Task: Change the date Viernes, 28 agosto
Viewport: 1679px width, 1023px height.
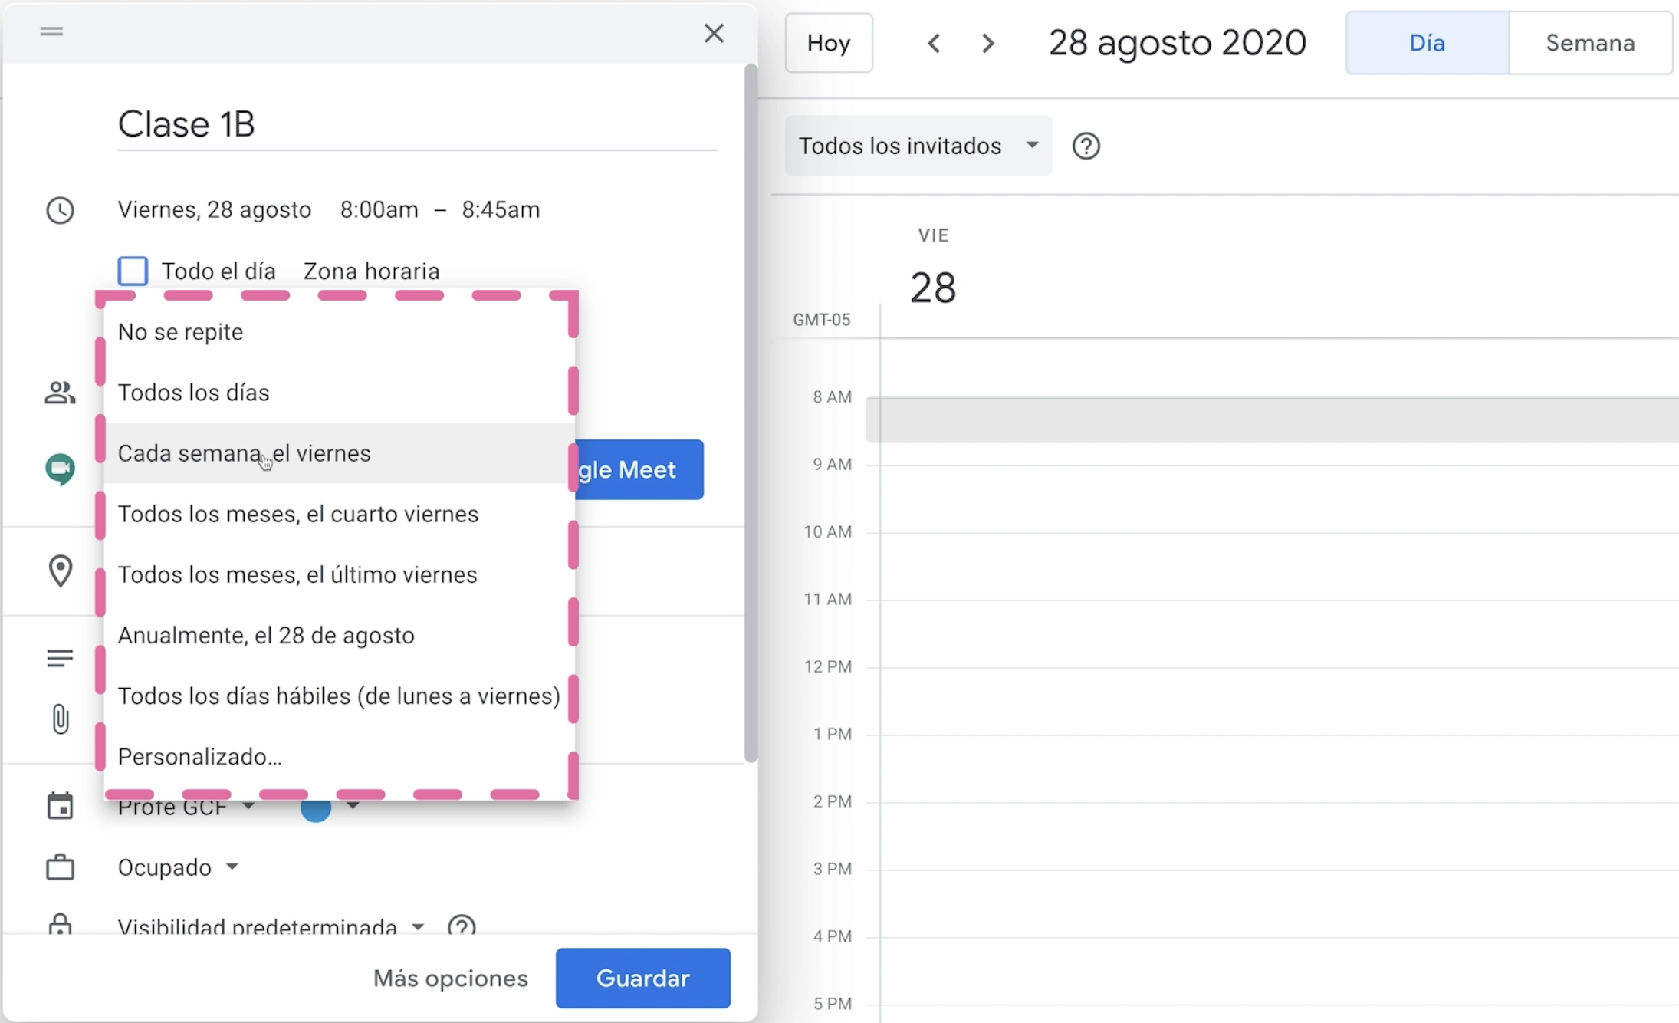Action: tap(215, 209)
